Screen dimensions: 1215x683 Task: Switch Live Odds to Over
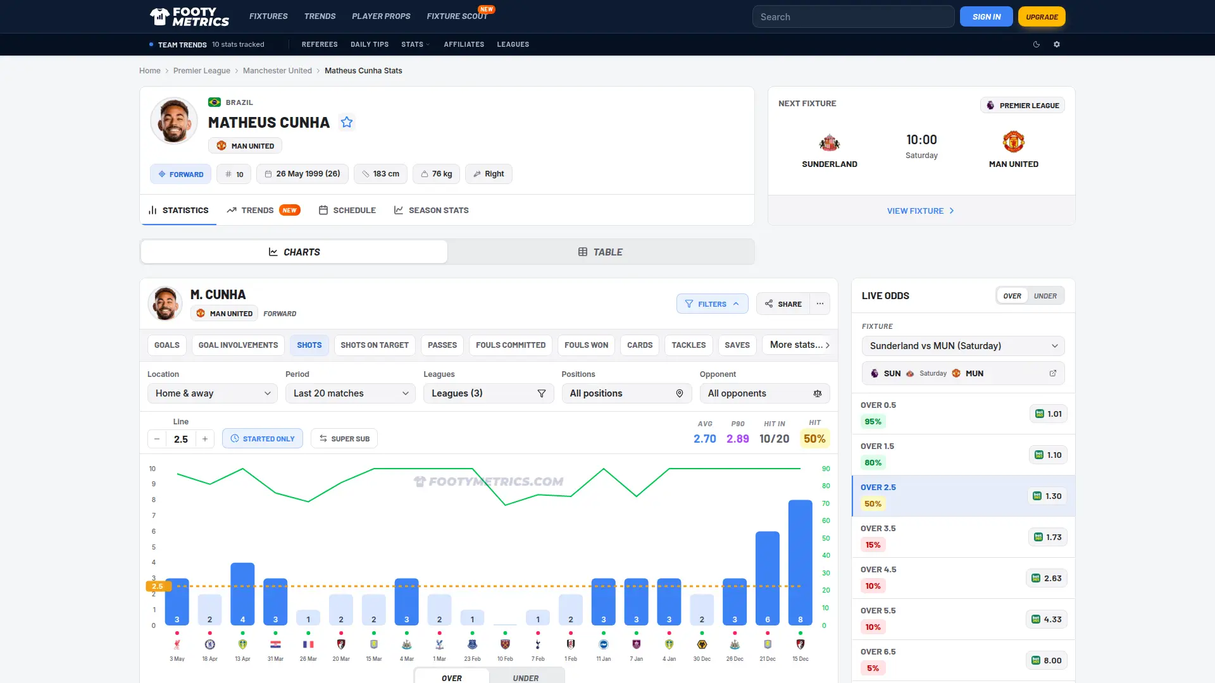coord(1012,296)
